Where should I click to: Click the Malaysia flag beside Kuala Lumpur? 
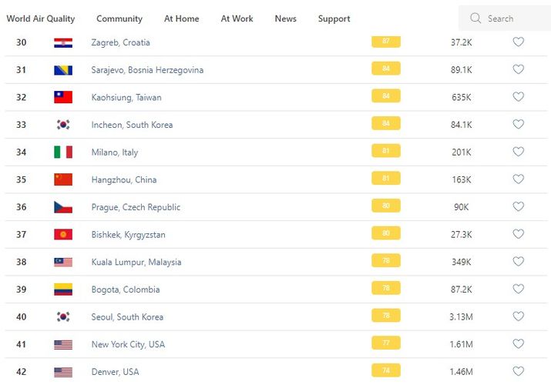tap(63, 262)
